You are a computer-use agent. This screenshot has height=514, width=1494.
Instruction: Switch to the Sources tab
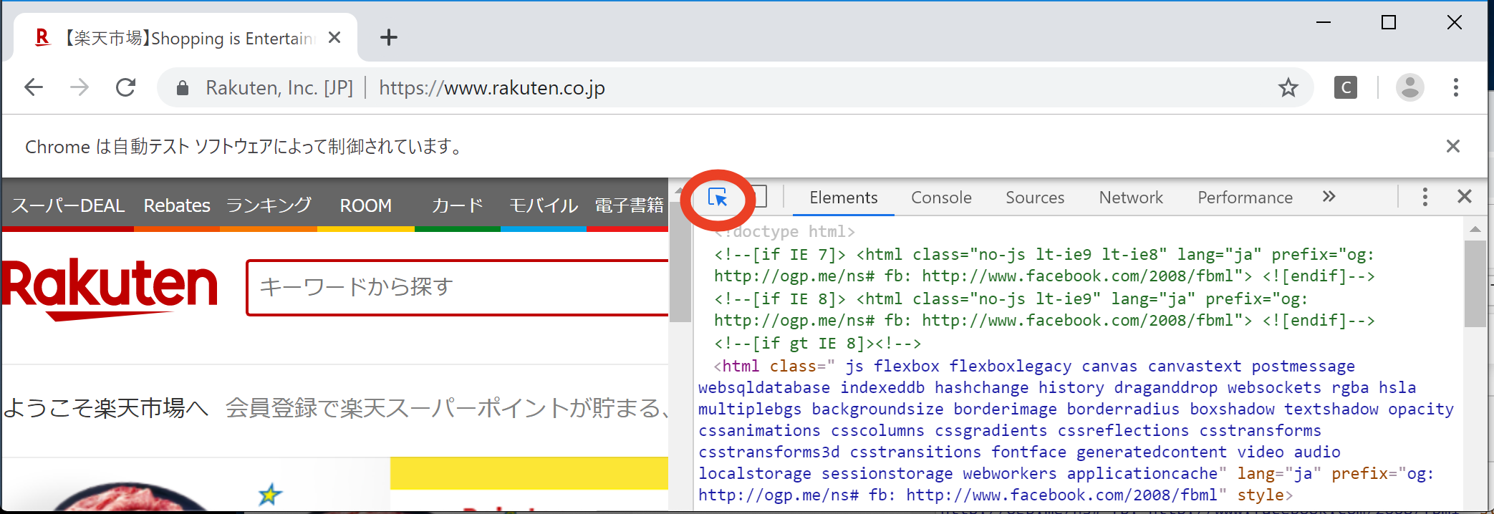coord(1035,198)
